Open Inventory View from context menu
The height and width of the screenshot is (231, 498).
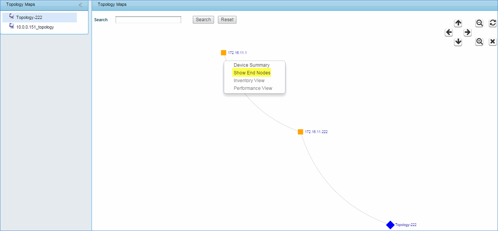click(x=249, y=81)
